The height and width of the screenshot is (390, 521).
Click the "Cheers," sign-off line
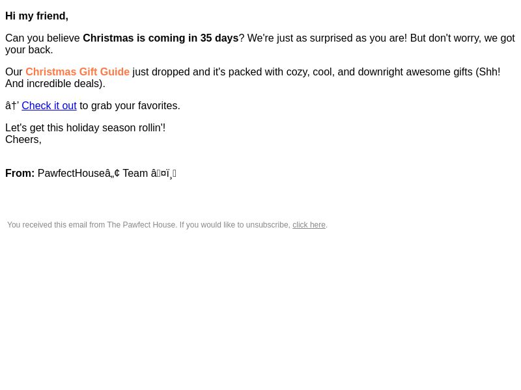(x=23, y=140)
